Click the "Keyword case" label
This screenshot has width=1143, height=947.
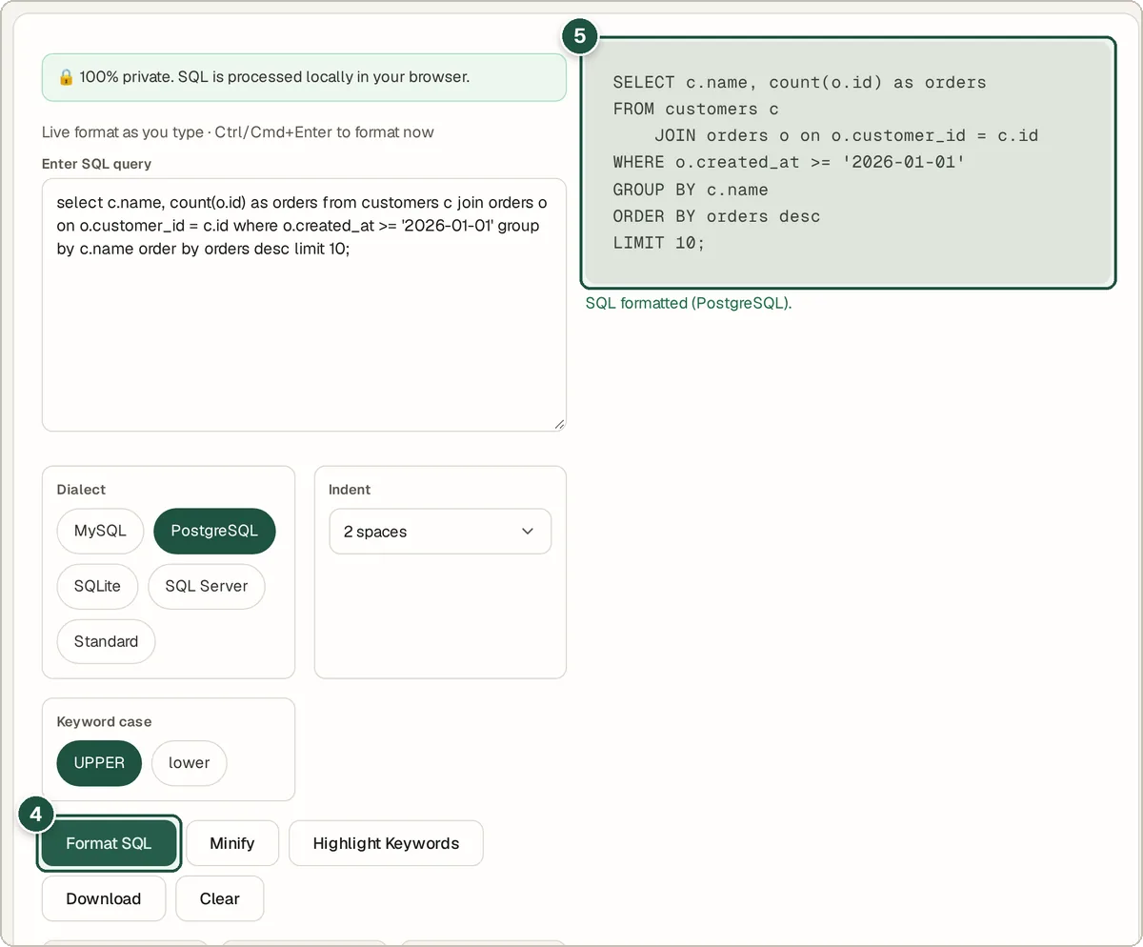(104, 722)
